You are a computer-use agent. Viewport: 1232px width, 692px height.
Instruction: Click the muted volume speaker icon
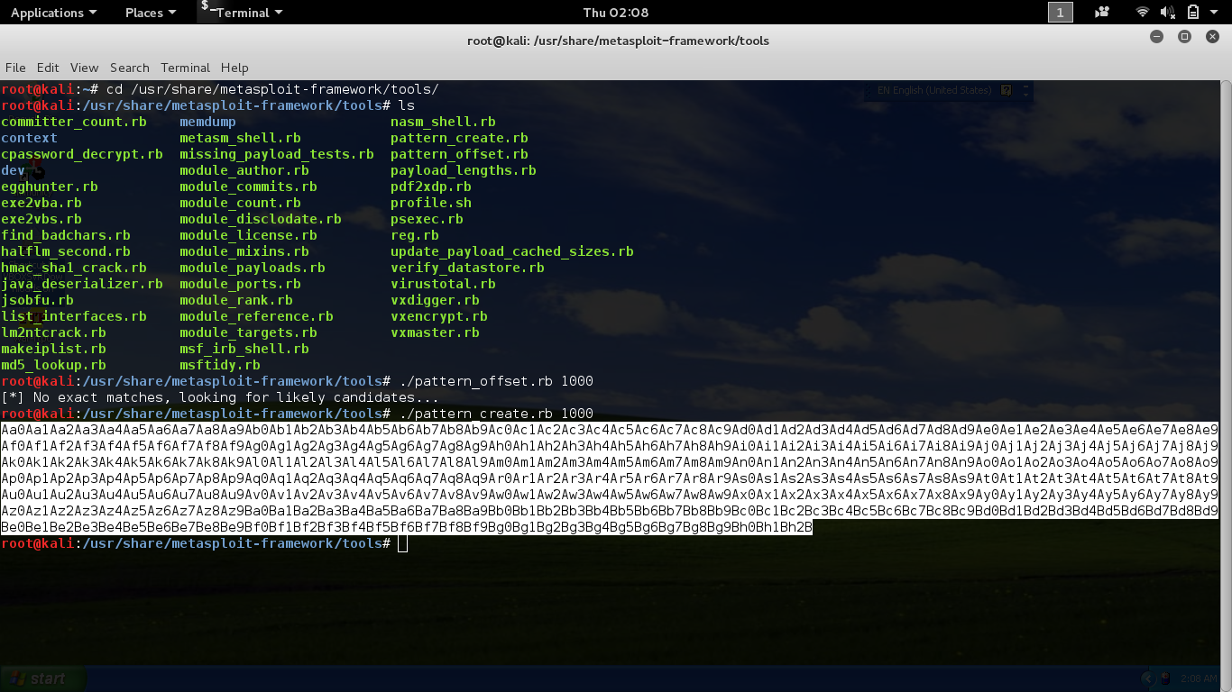click(1168, 13)
